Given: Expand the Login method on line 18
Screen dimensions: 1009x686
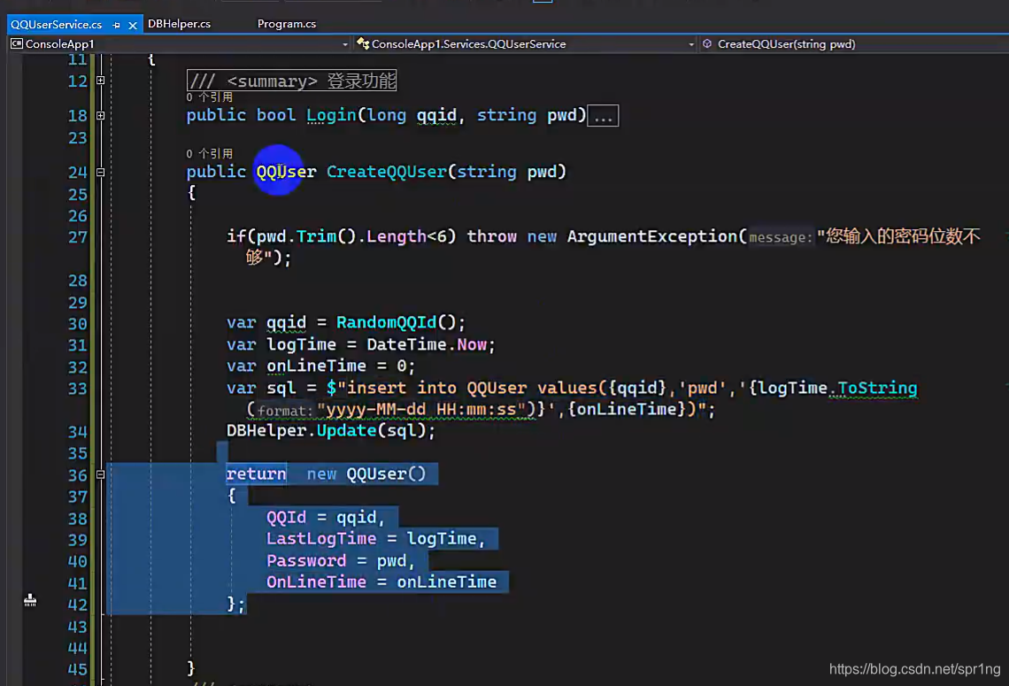Looking at the screenshot, I should 100,116.
